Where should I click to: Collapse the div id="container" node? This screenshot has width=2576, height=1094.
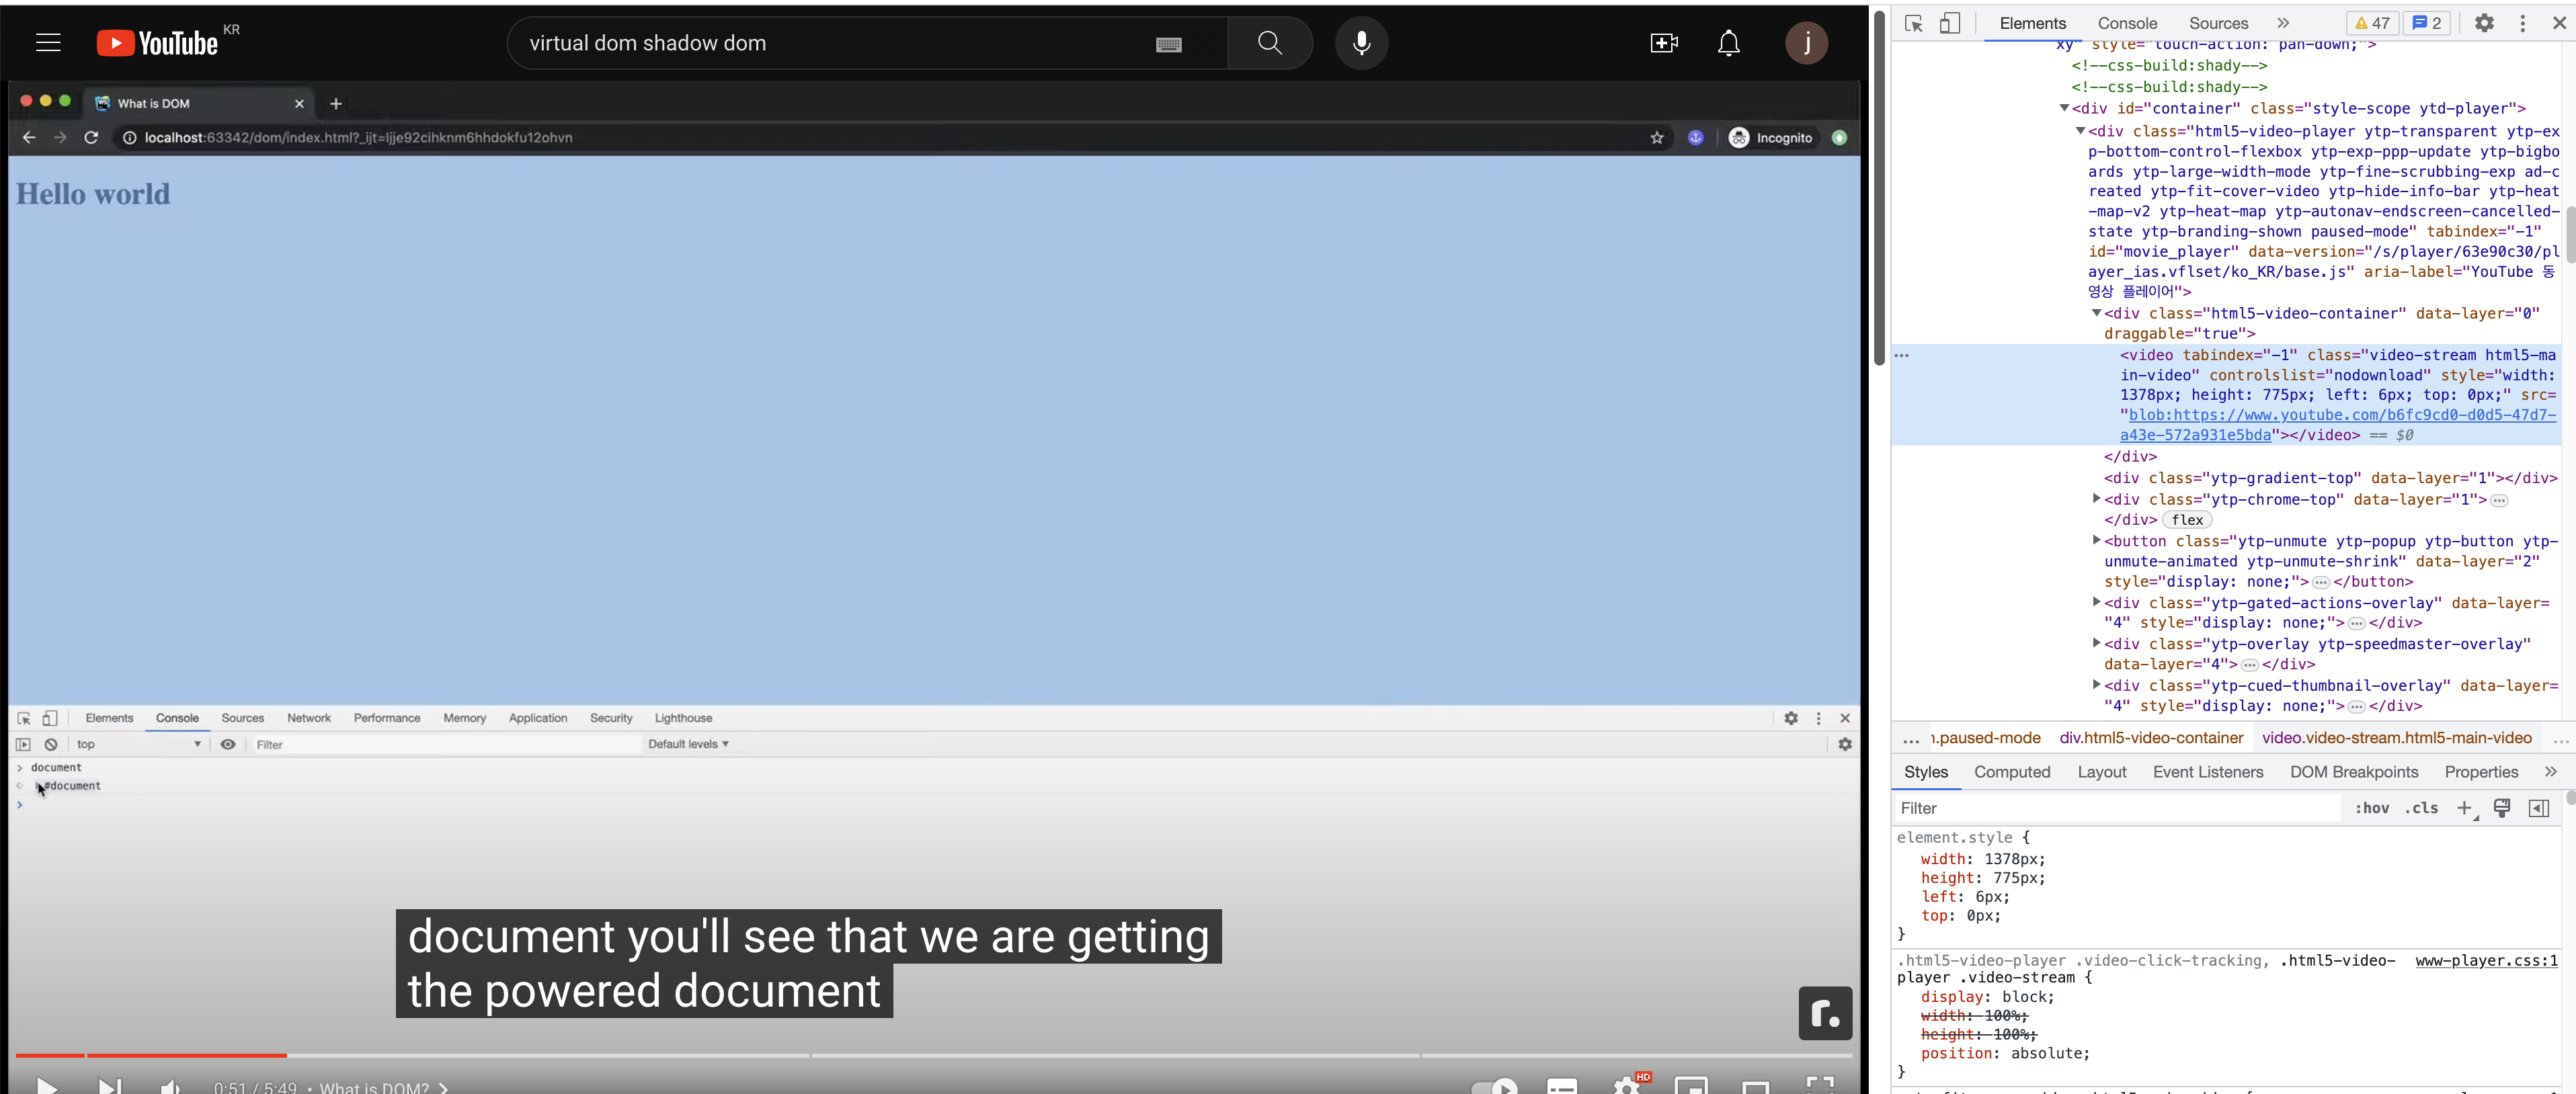click(2064, 108)
